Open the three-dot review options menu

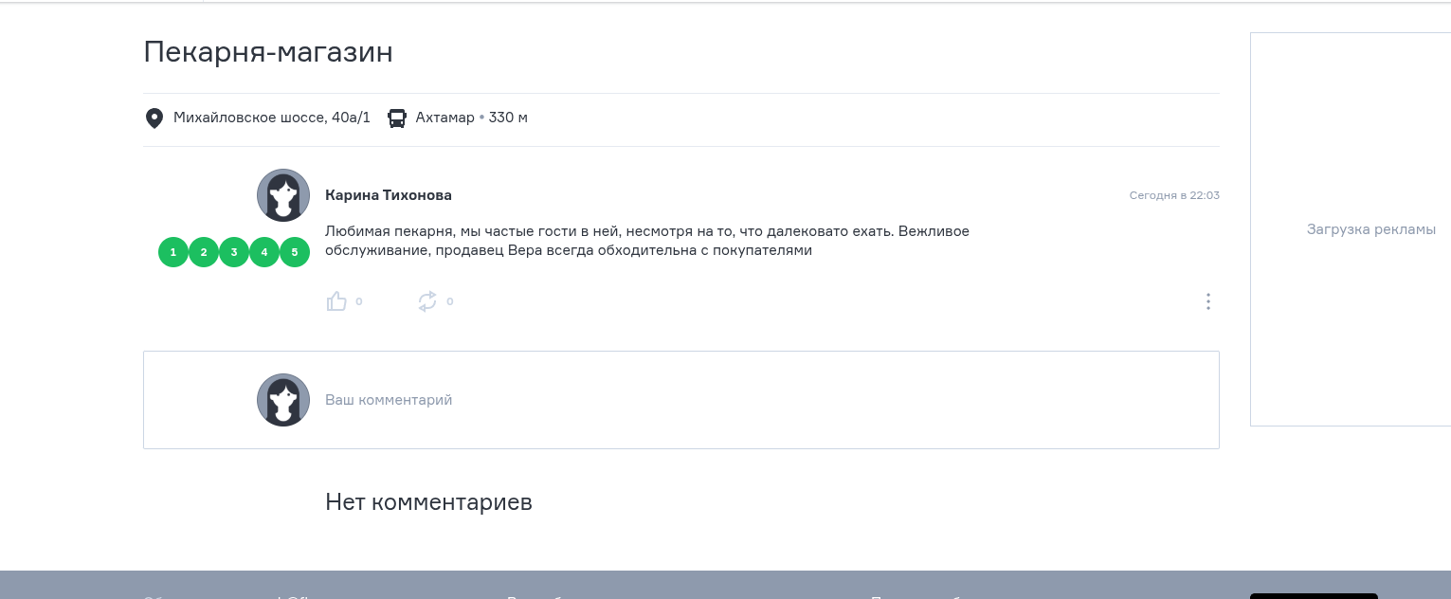[1208, 301]
